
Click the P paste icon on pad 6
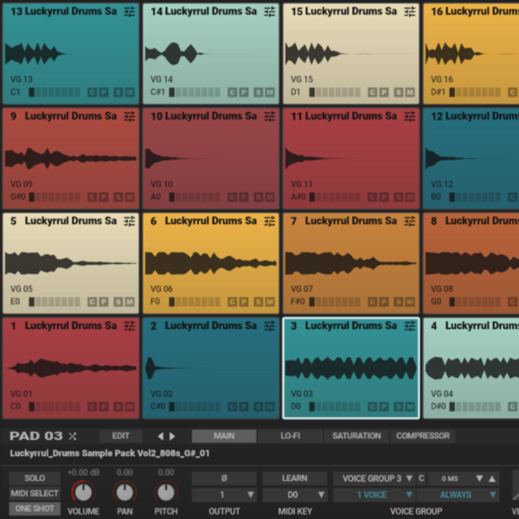pos(244,302)
